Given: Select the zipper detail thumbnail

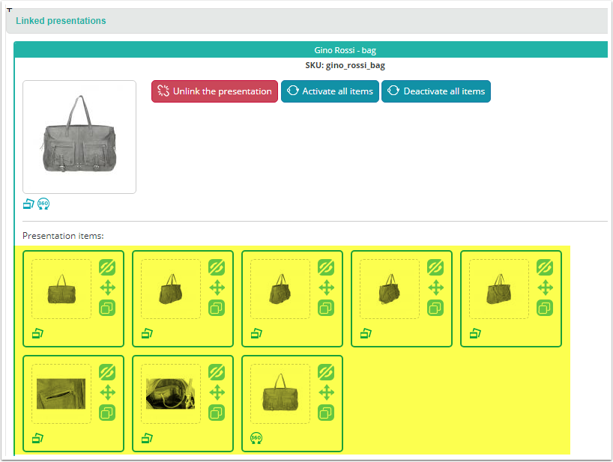Looking at the screenshot, I should tap(61, 394).
